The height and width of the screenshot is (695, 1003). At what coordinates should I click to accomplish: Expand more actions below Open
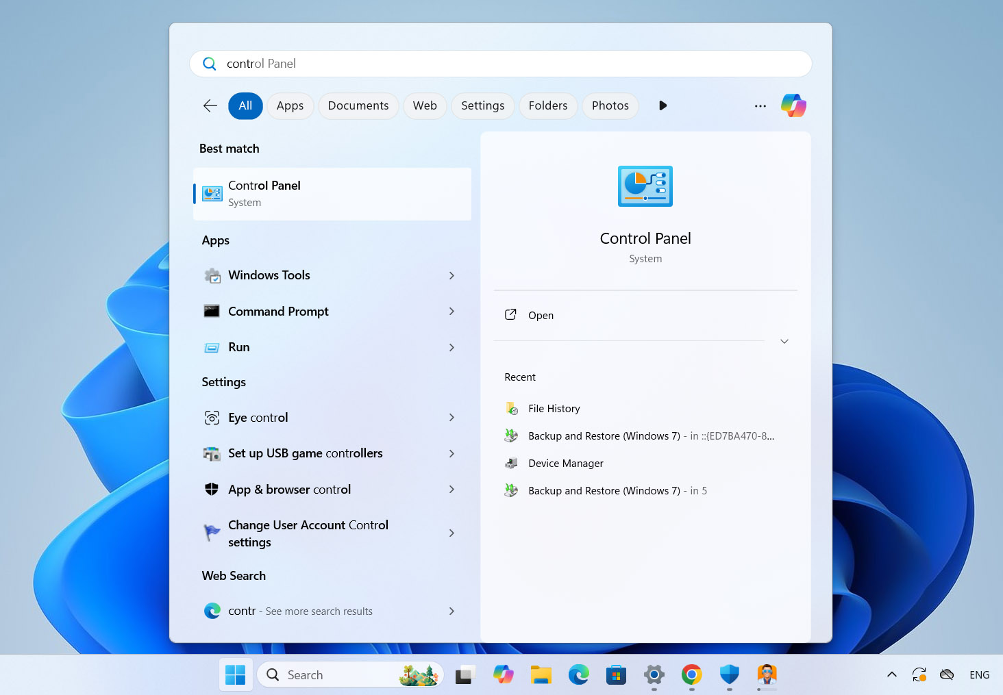coord(784,341)
